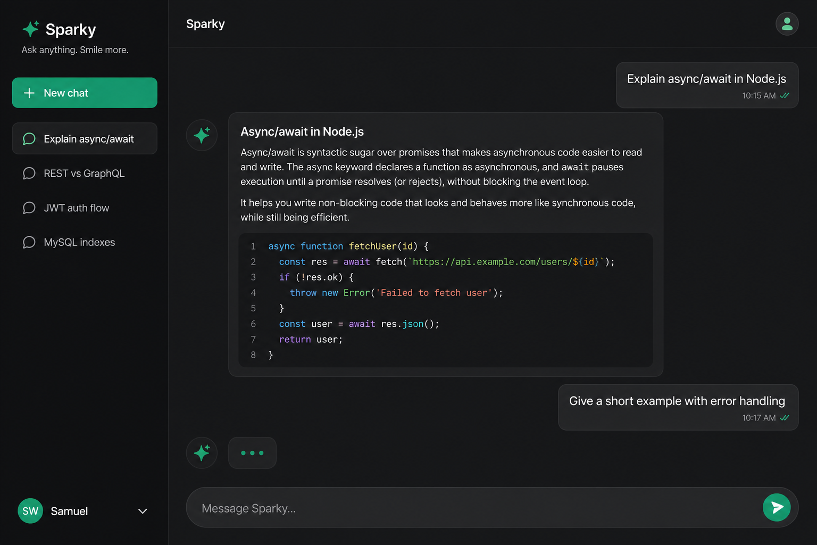Click the Sparky header title
Screen dimensions: 817x545
[x=205, y=24]
